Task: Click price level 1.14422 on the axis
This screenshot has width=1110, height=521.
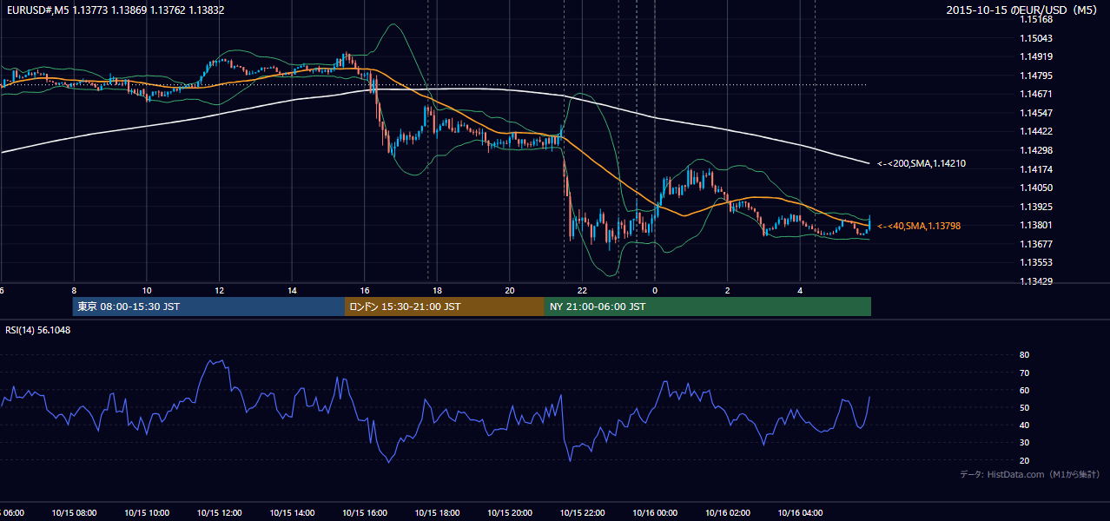Action: (1035, 131)
